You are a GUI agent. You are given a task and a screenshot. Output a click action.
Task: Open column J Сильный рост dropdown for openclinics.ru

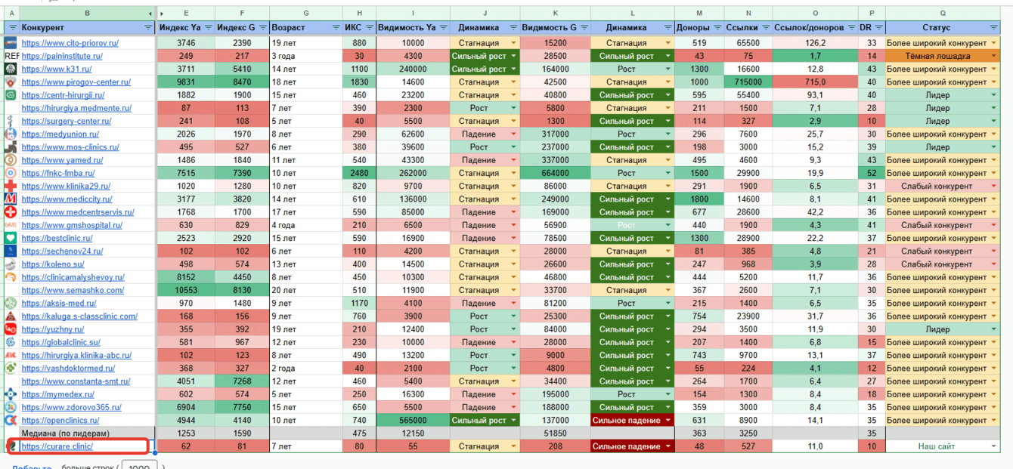click(513, 420)
